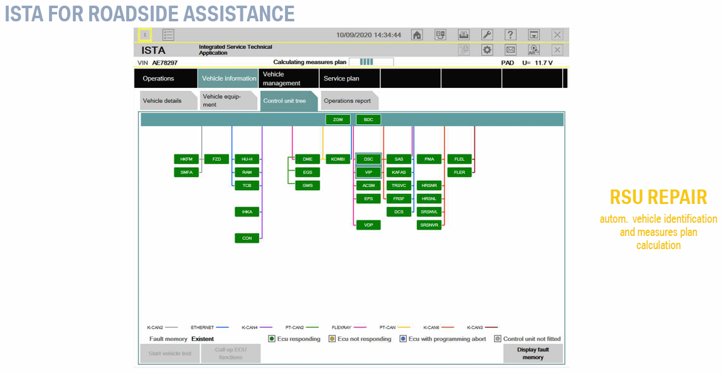723x374 pixels.
Task: Select the FLER control unit
Action: coord(459,173)
